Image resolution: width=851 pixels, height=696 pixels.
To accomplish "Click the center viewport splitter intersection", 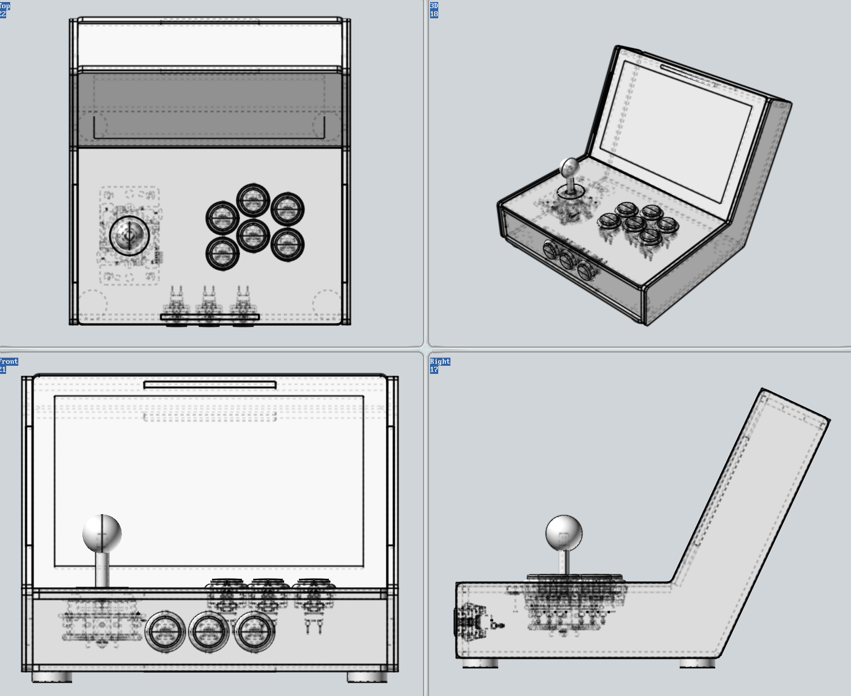I will click(x=426, y=349).
